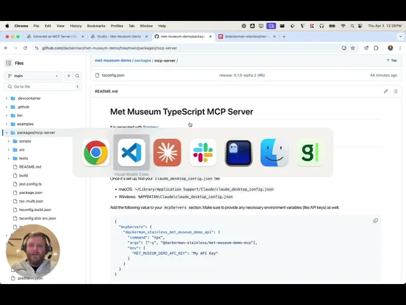Select the Ghostty terminal icon in switcher

[x=239, y=152]
